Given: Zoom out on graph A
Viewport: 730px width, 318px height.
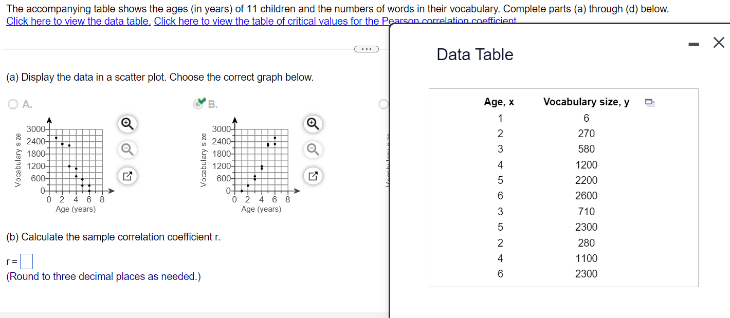Looking at the screenshot, I should [127, 149].
